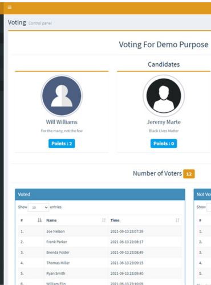Click Jeremy Marte avatar picture

coord(164,95)
